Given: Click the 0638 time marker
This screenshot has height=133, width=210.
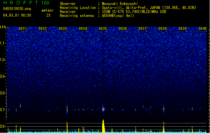Looking at the screenshot, I should point(163,28).
